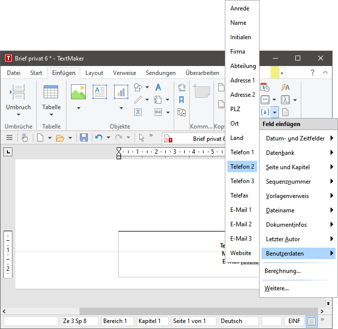Image resolution: width=338 pixels, height=329 pixels.
Task: Switch to the Überarbeiten ribbon tab
Action: pyautogui.click(x=202, y=73)
